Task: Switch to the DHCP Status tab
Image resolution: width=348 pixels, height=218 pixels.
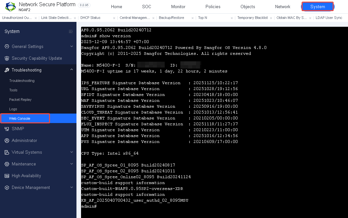Action: click(x=90, y=18)
